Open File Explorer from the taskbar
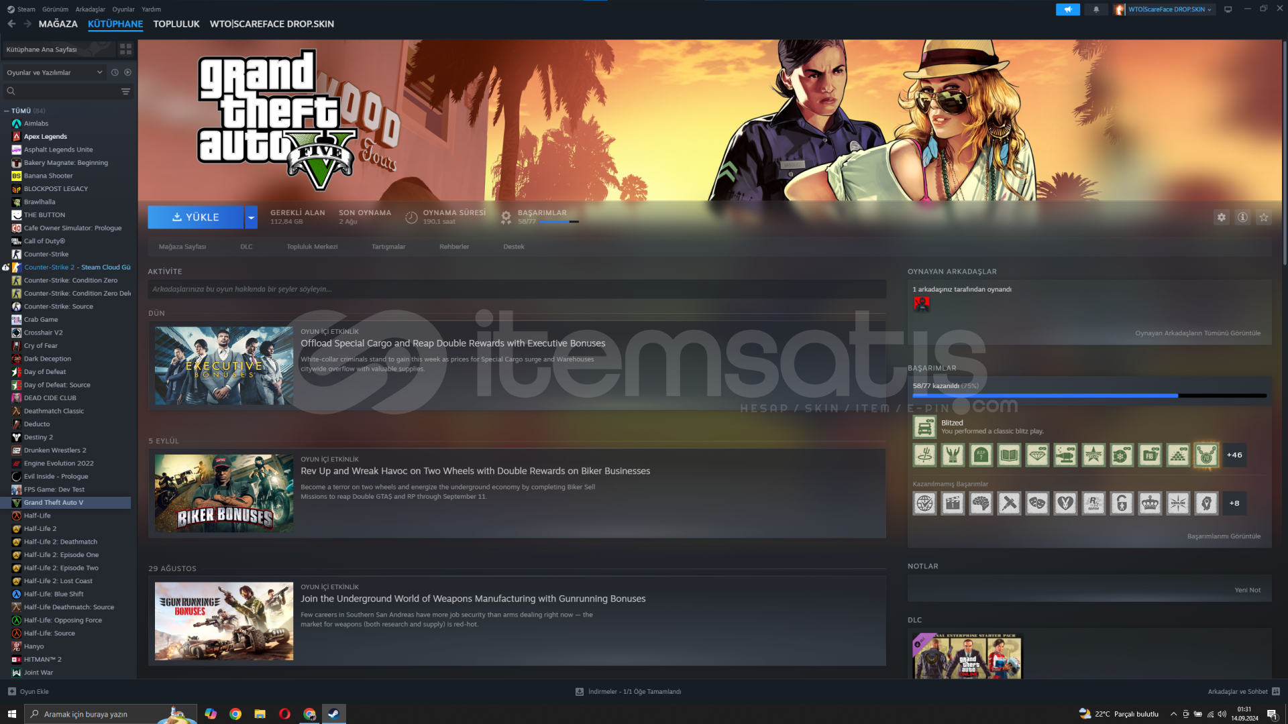1288x724 pixels. coord(260,714)
